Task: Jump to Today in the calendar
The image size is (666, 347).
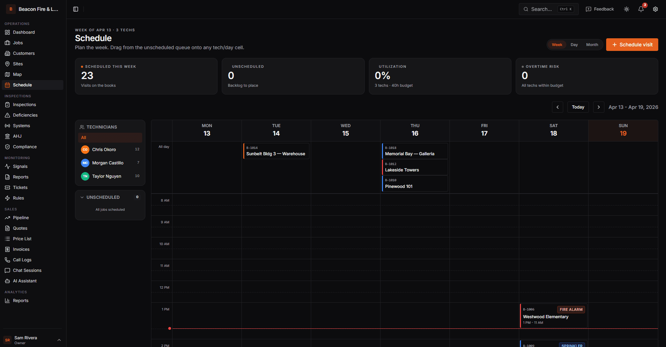Action: click(x=578, y=107)
